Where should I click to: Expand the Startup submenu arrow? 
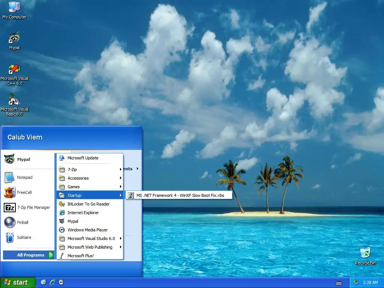pyautogui.click(x=120, y=195)
